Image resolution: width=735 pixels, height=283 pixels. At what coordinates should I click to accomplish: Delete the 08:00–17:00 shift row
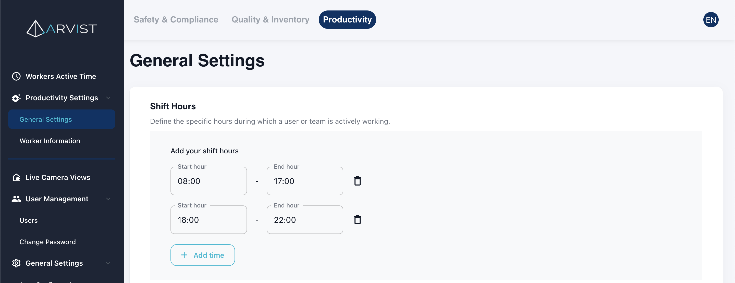click(357, 181)
